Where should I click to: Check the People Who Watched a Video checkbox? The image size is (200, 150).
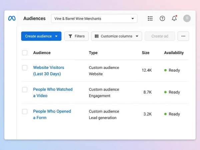point(25,90)
